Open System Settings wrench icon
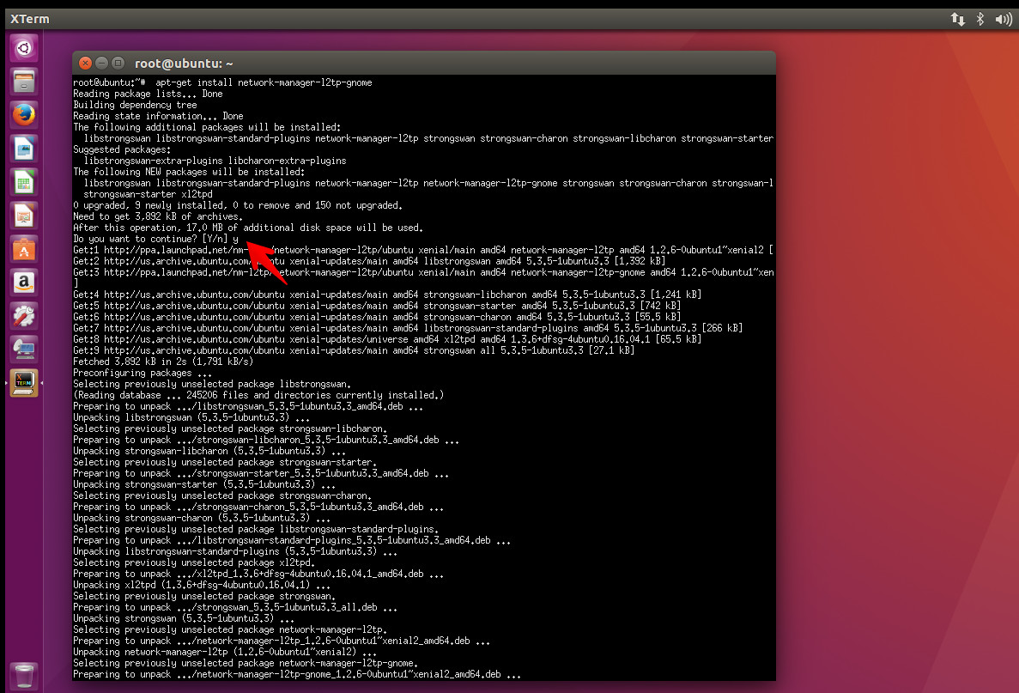 click(24, 316)
